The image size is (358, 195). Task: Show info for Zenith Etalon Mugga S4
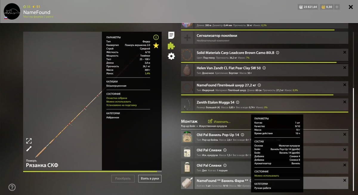pyautogui.click(x=237, y=102)
